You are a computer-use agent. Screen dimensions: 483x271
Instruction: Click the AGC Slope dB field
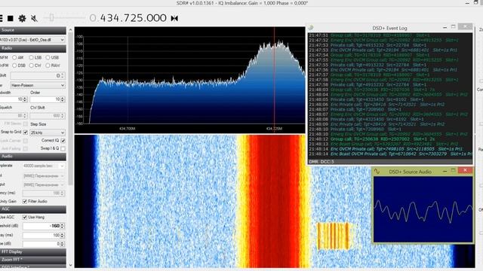(44, 244)
